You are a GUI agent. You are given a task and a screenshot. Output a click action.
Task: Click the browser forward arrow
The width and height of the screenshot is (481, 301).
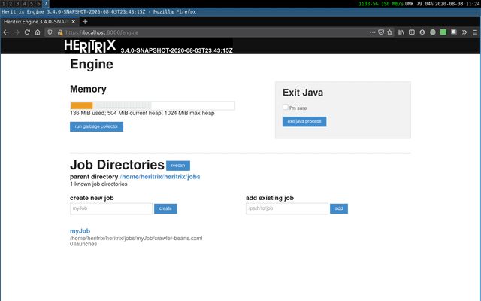click(x=17, y=32)
